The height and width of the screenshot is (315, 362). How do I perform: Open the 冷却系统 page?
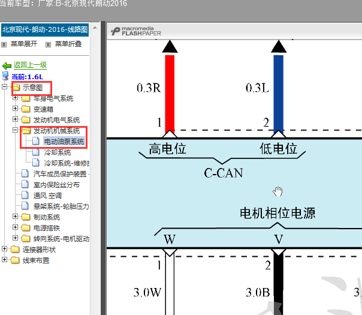point(58,152)
